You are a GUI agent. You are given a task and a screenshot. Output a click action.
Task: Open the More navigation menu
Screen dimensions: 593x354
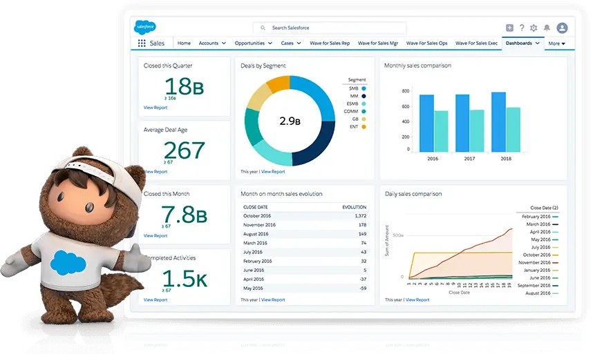556,43
